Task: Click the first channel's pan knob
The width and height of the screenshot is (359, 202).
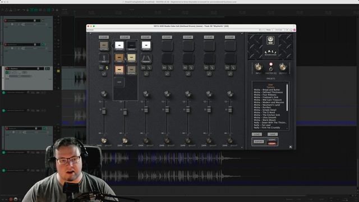Action: 104,94
